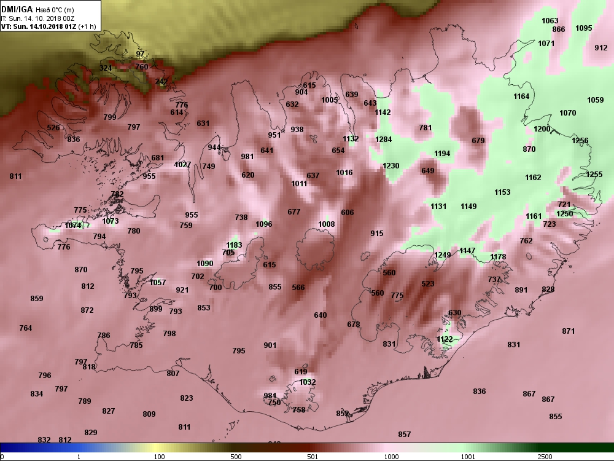The width and height of the screenshot is (614, 461).
Task: Click the 1096 label
Action: point(263,224)
